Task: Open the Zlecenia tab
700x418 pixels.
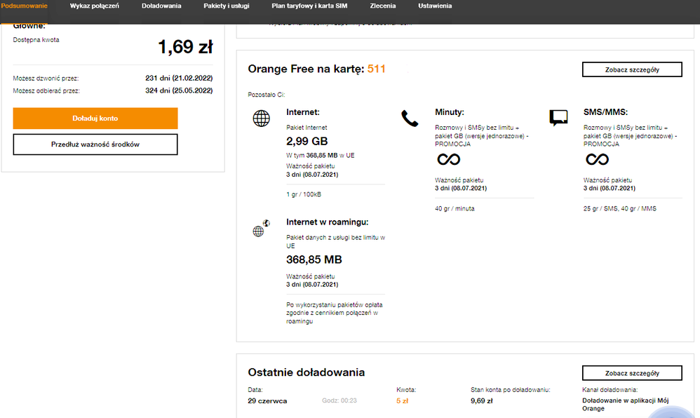Action: (x=383, y=6)
